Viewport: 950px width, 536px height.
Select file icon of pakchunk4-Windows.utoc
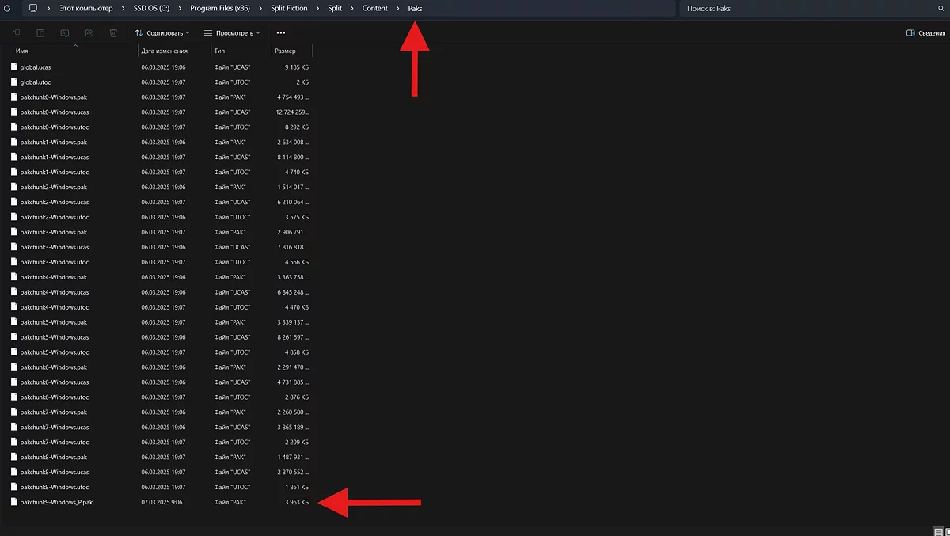click(x=13, y=307)
